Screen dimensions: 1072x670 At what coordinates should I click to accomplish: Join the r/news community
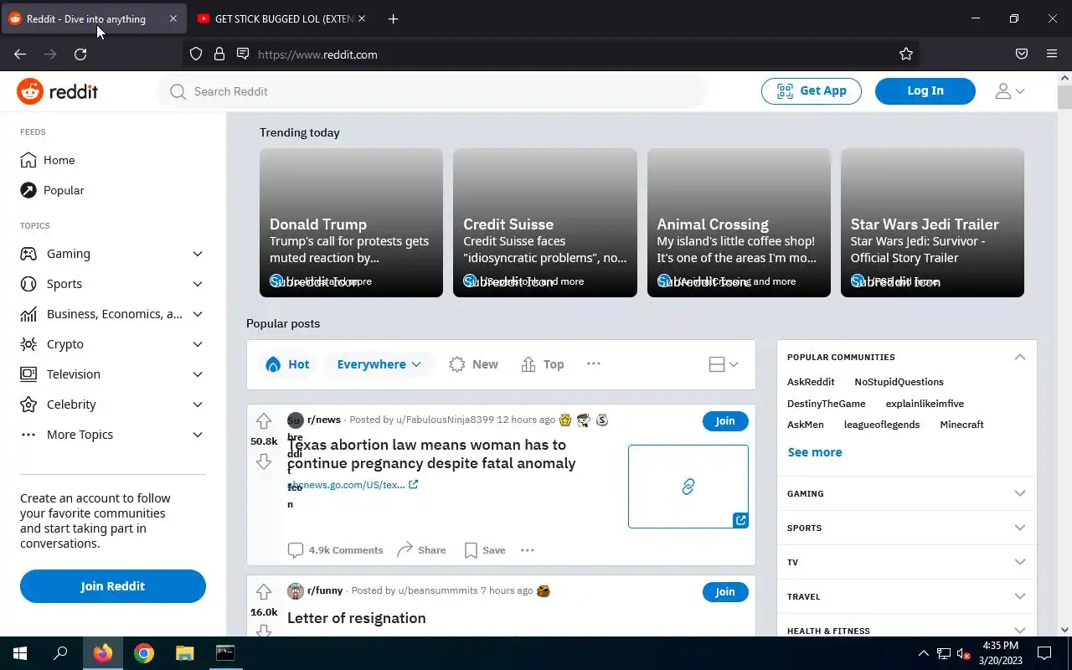pyautogui.click(x=725, y=421)
